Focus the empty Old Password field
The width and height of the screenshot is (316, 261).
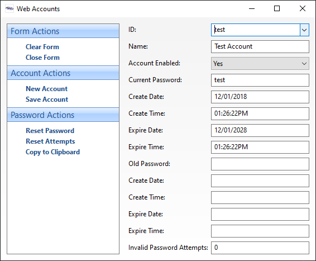pos(260,164)
